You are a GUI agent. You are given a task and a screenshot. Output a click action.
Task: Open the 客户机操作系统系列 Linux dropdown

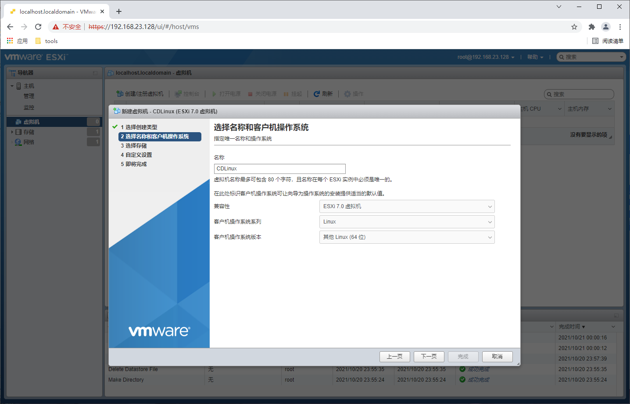click(407, 222)
